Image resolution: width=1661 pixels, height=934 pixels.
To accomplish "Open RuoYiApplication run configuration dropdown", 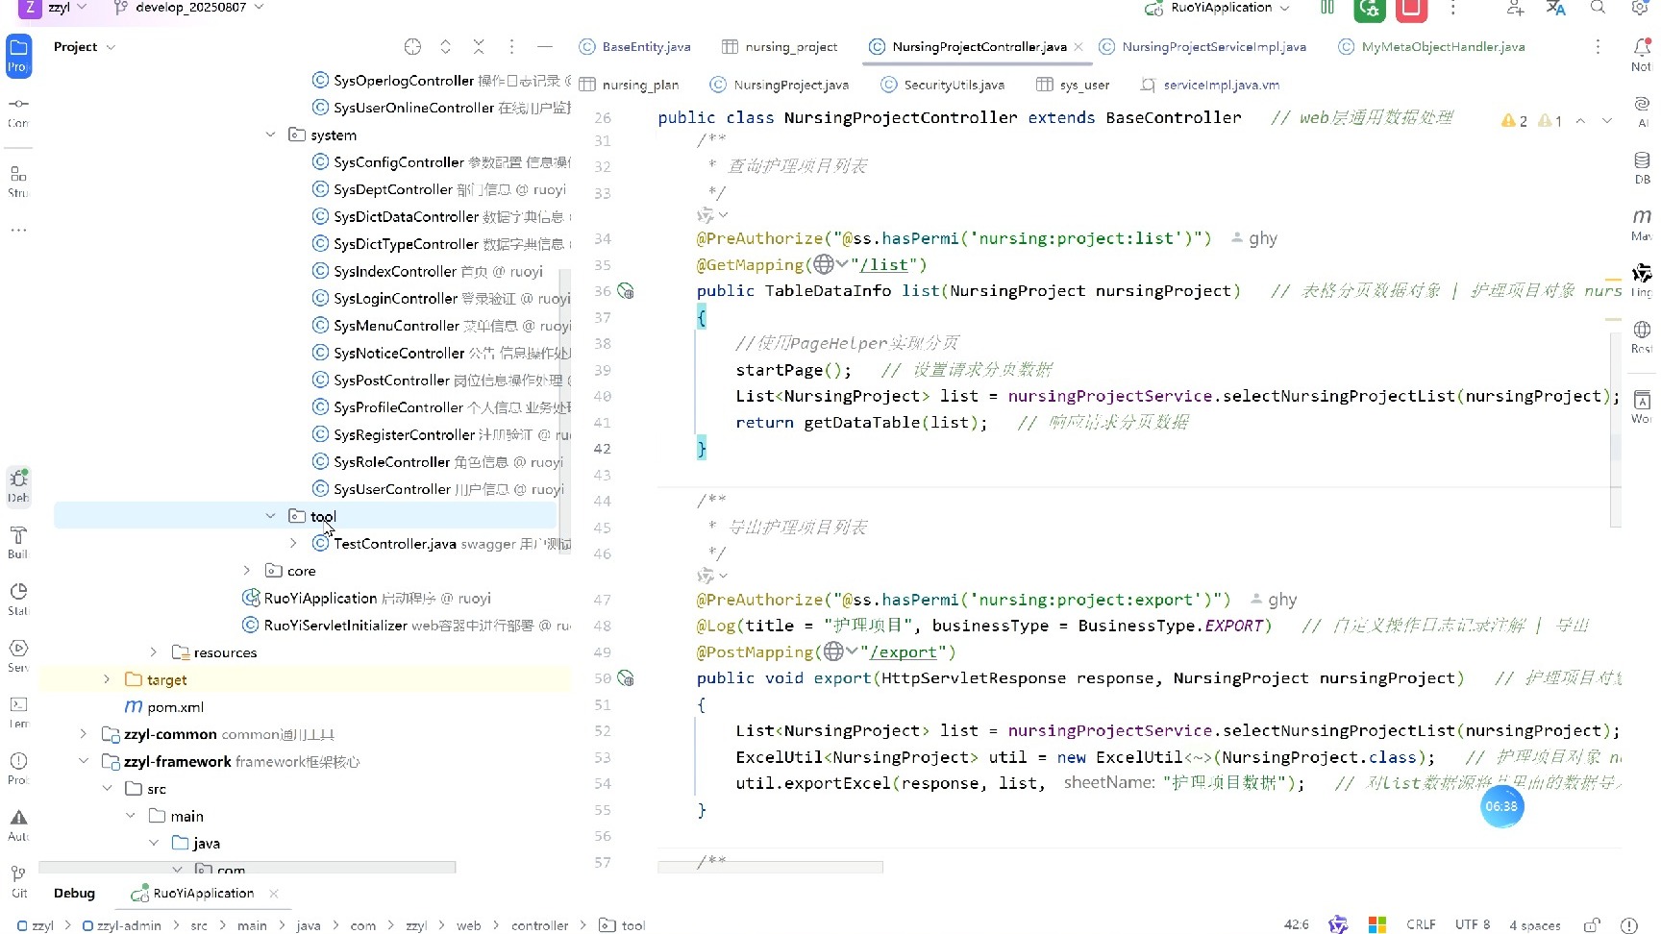I will tap(1218, 8).
